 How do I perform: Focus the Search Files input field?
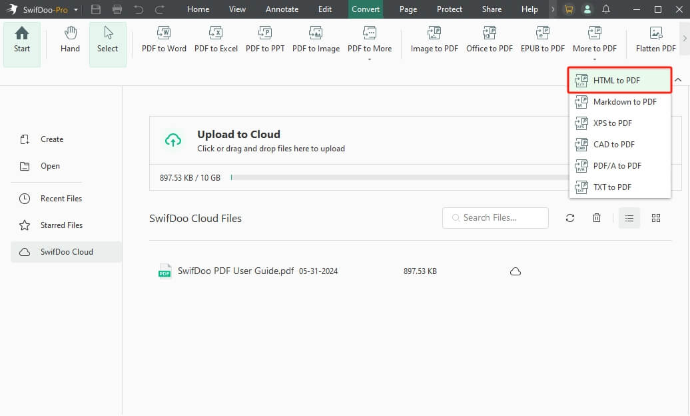pos(496,218)
